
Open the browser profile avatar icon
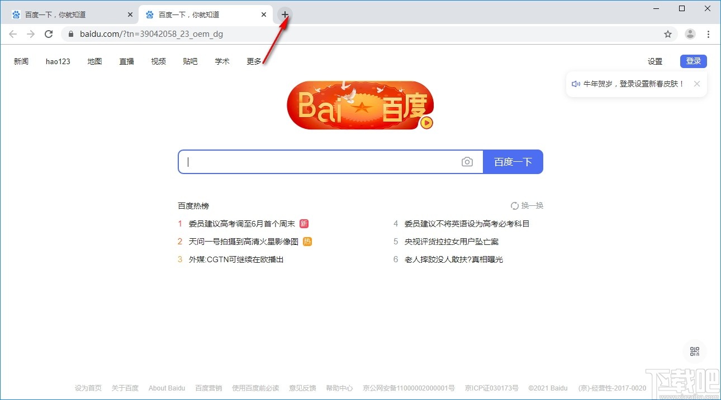point(690,33)
